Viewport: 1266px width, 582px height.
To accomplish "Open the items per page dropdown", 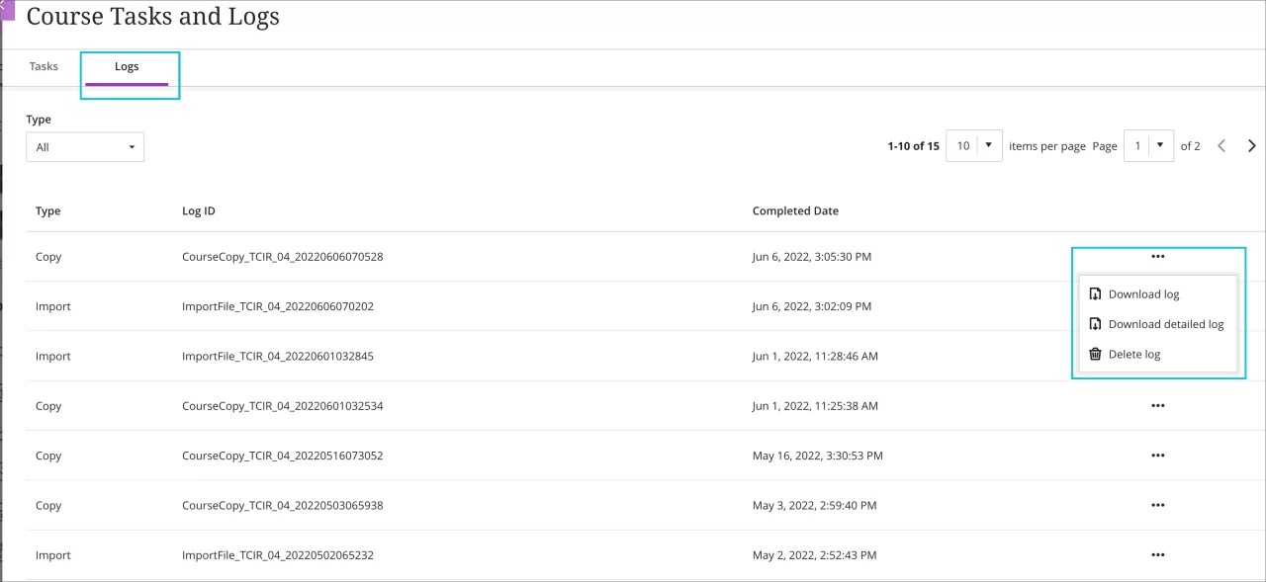I will click(973, 145).
